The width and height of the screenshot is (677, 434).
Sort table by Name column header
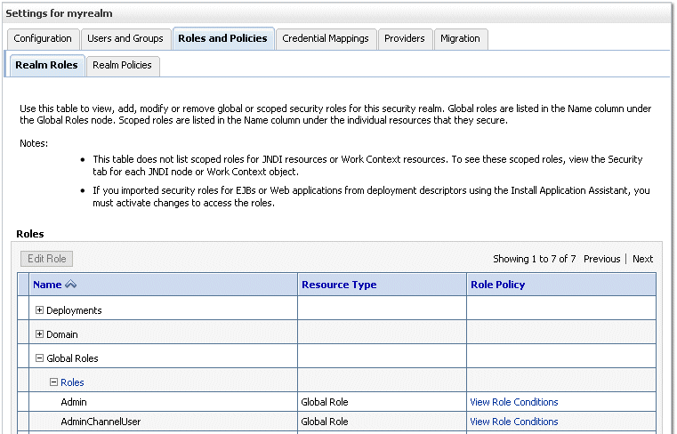pyautogui.click(x=47, y=285)
